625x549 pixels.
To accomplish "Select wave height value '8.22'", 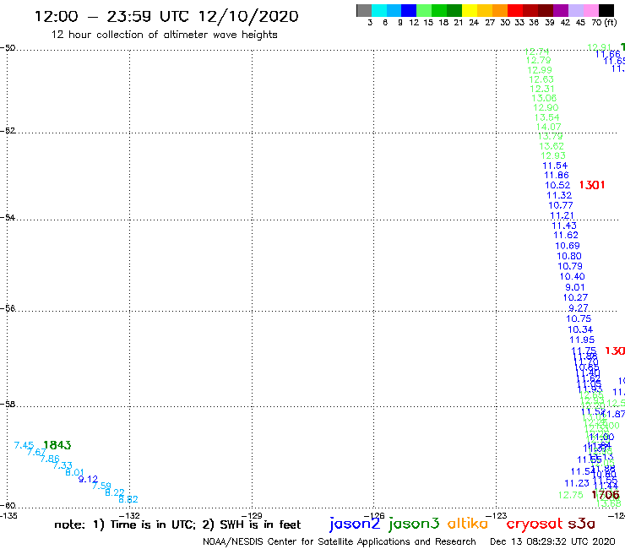I will click(114, 492).
